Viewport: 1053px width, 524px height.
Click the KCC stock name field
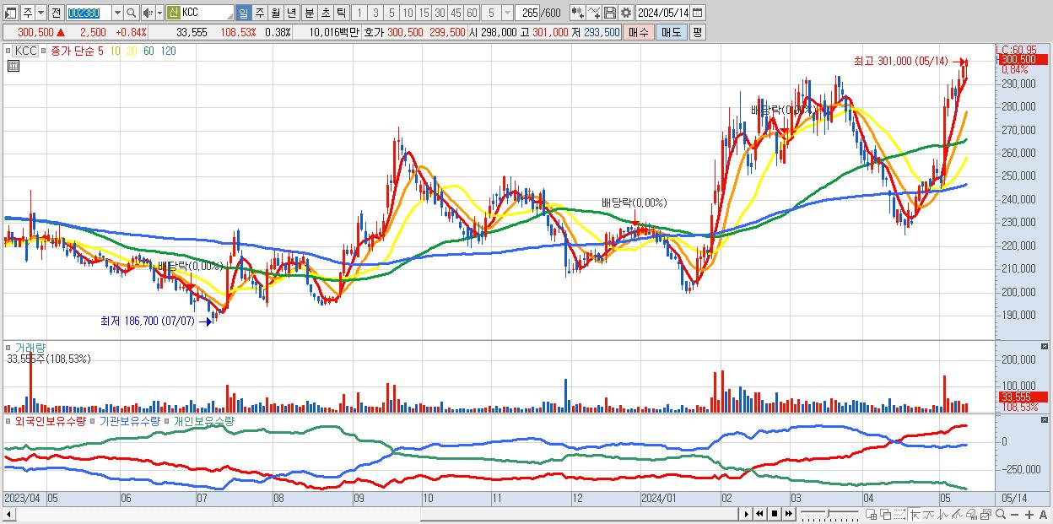tap(207, 13)
